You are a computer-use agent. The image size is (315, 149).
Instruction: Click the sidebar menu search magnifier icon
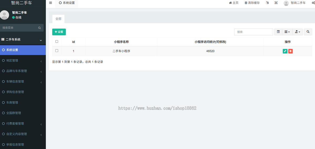click(40, 28)
